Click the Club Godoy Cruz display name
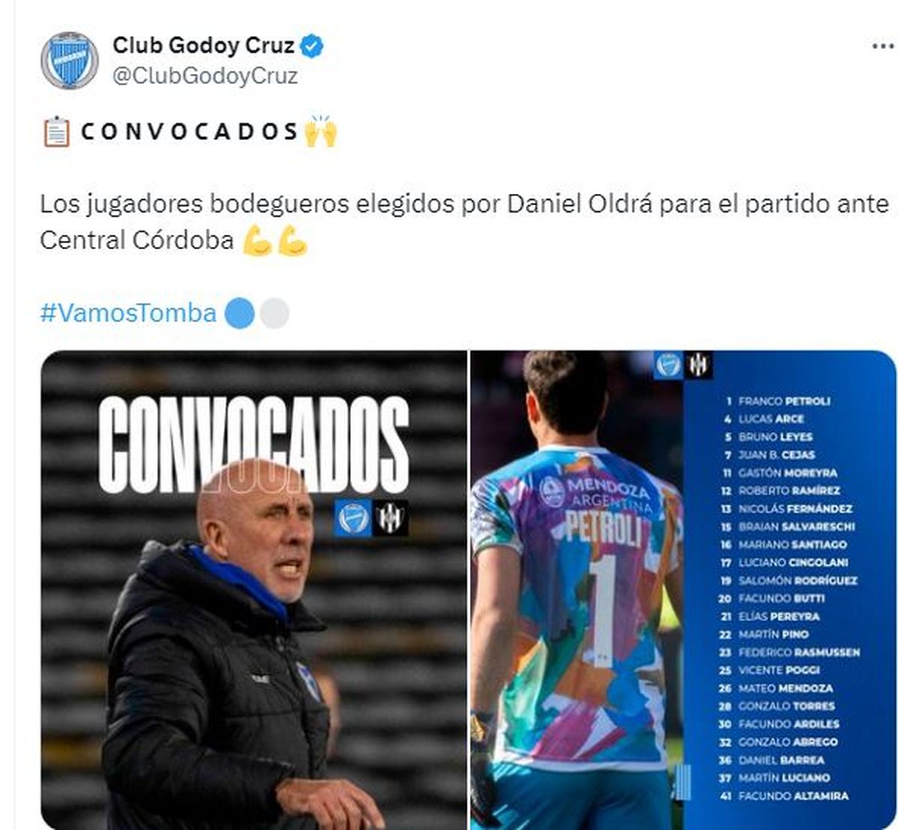The height and width of the screenshot is (830, 898). 204,46
